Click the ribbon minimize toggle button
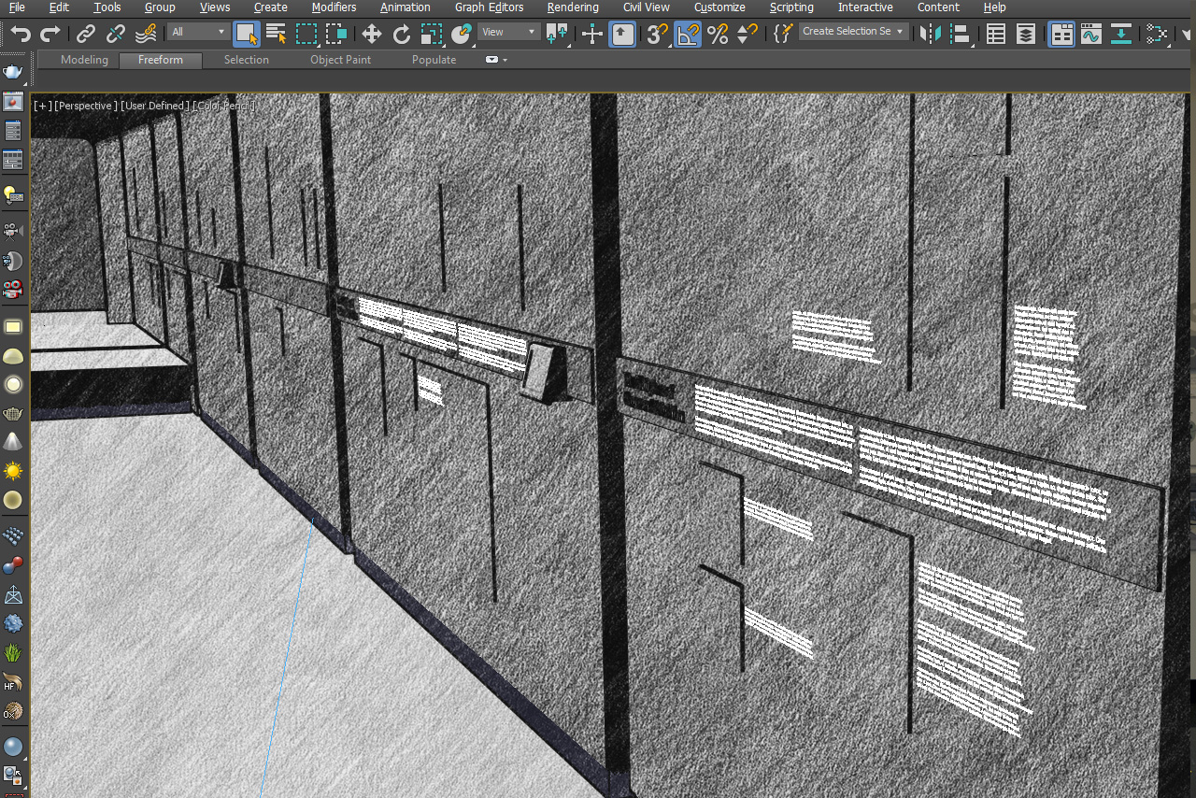Viewport: 1196px width, 798px height. click(491, 60)
